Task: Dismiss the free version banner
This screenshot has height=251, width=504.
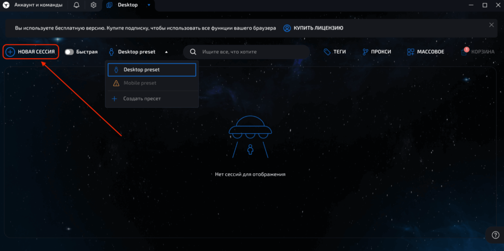Action: (491, 25)
